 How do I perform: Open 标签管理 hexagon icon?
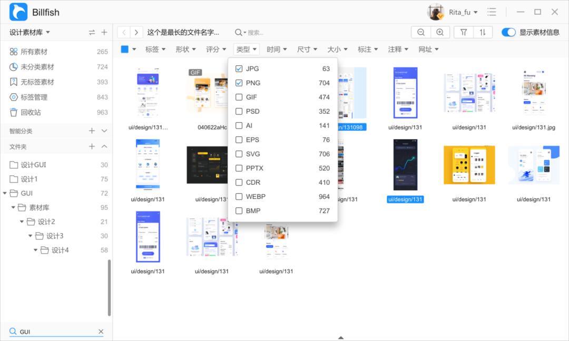pos(13,97)
